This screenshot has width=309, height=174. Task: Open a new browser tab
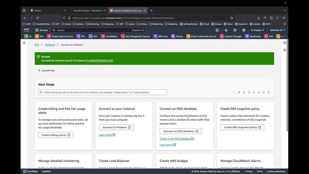[151, 11]
